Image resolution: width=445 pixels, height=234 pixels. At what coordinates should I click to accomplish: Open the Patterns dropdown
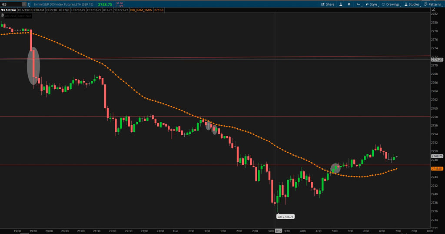tap(433, 4)
